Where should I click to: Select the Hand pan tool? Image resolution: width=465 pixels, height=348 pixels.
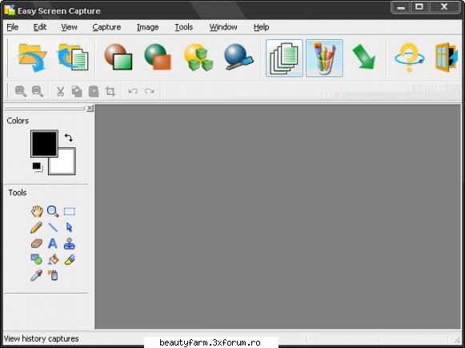point(37,211)
